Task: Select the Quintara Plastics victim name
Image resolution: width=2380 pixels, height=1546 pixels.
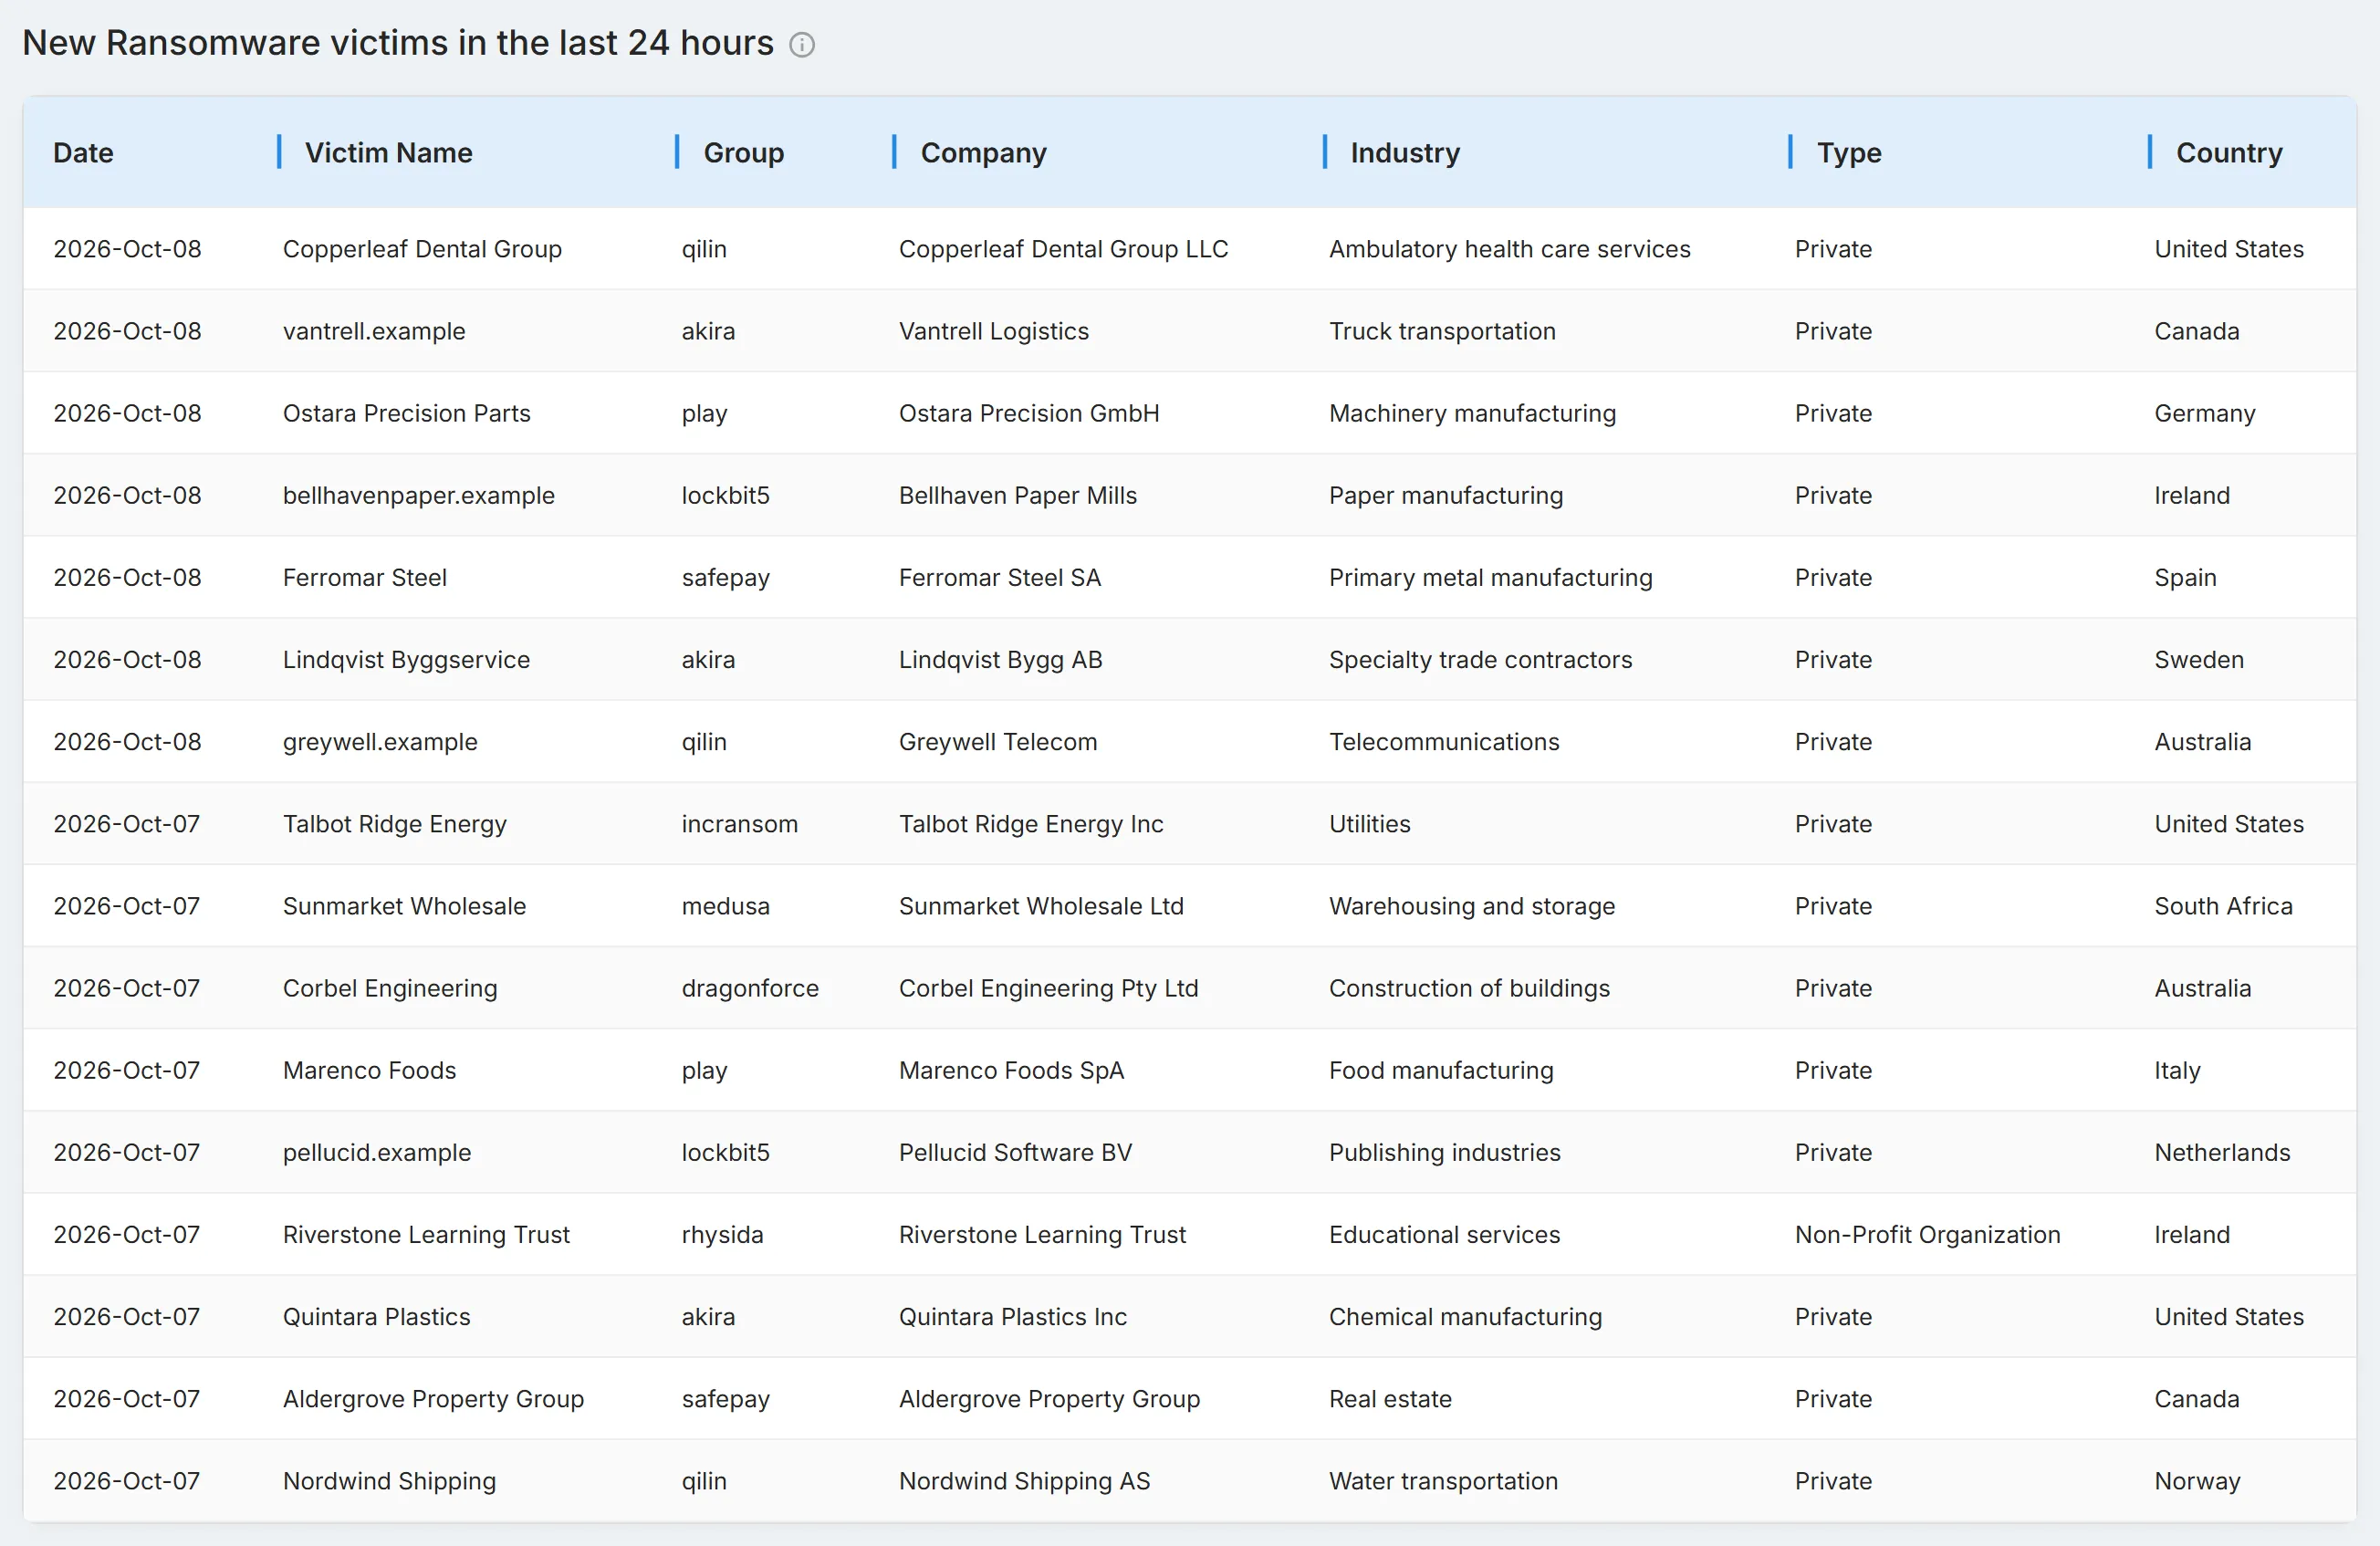Action: [x=376, y=1316]
